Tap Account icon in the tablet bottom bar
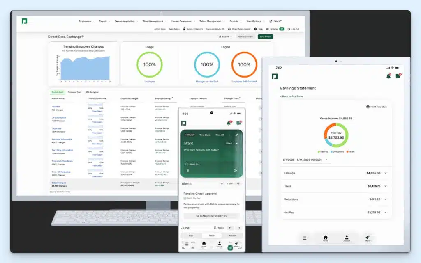 347,238
